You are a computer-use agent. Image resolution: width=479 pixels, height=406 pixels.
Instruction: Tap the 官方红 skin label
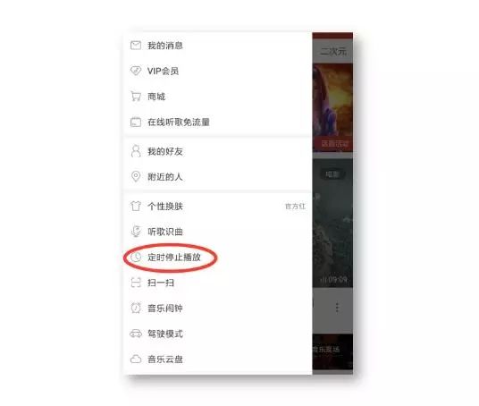click(x=295, y=207)
